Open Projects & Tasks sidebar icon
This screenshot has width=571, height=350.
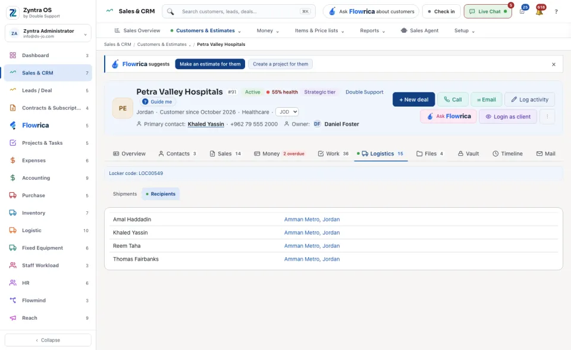tap(12, 143)
